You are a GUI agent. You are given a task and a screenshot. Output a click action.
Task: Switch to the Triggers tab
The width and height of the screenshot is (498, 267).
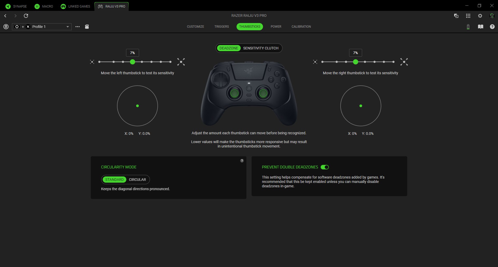pyautogui.click(x=222, y=27)
